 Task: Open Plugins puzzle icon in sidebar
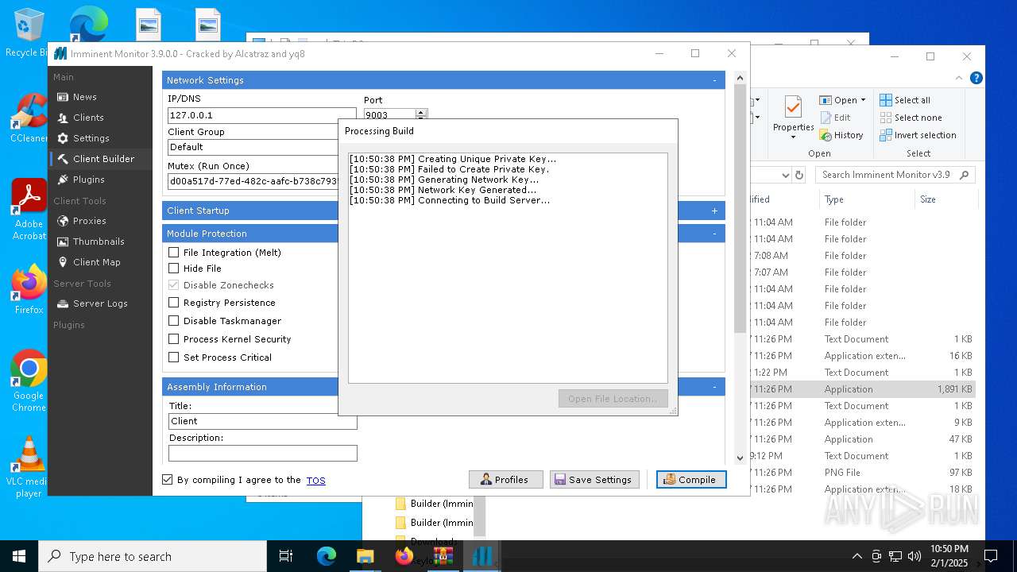tap(63, 180)
